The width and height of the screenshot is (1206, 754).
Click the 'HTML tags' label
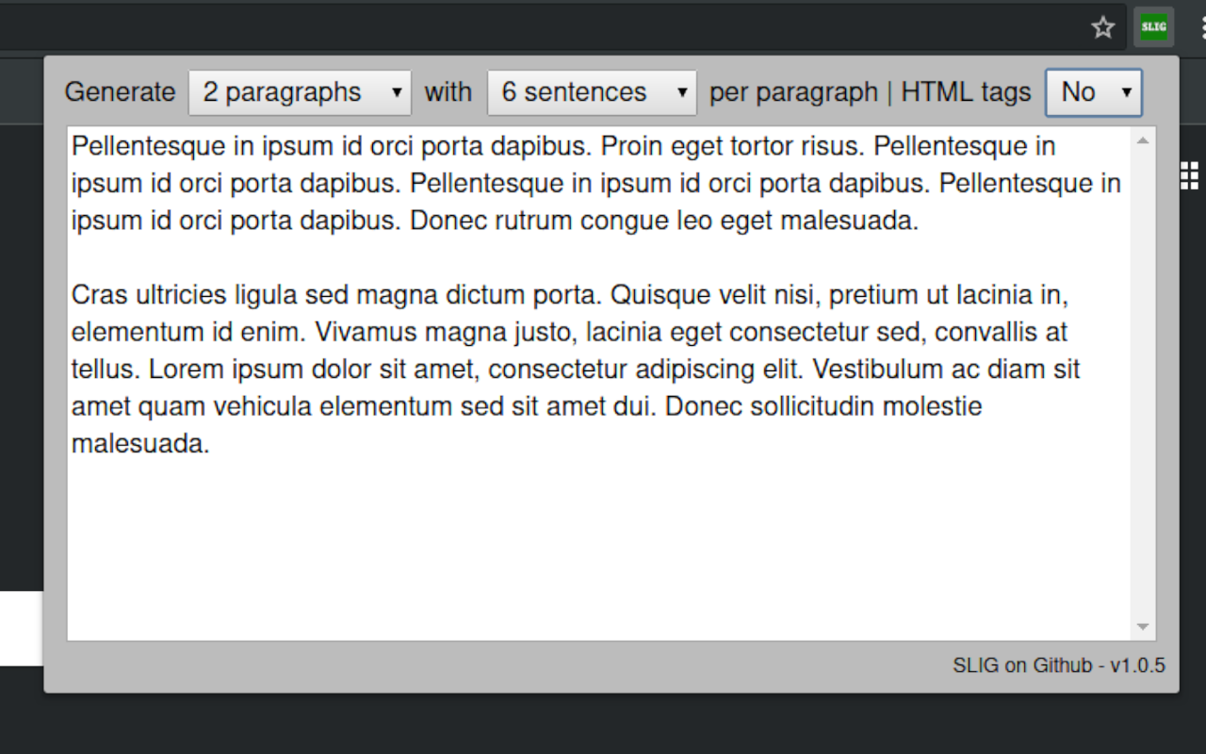966,92
